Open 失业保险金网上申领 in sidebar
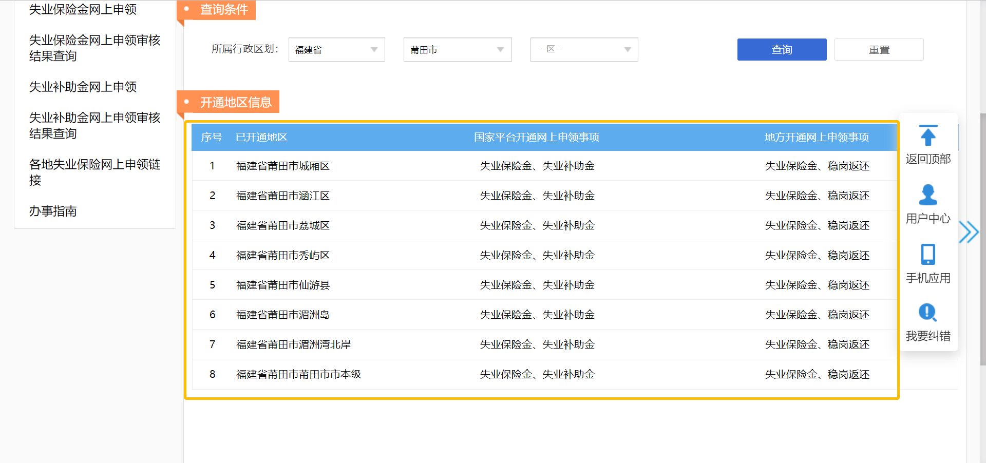 coord(83,9)
